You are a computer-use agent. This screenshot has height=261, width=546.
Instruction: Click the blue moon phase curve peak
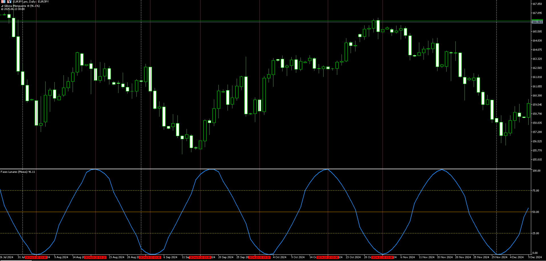click(x=95, y=170)
